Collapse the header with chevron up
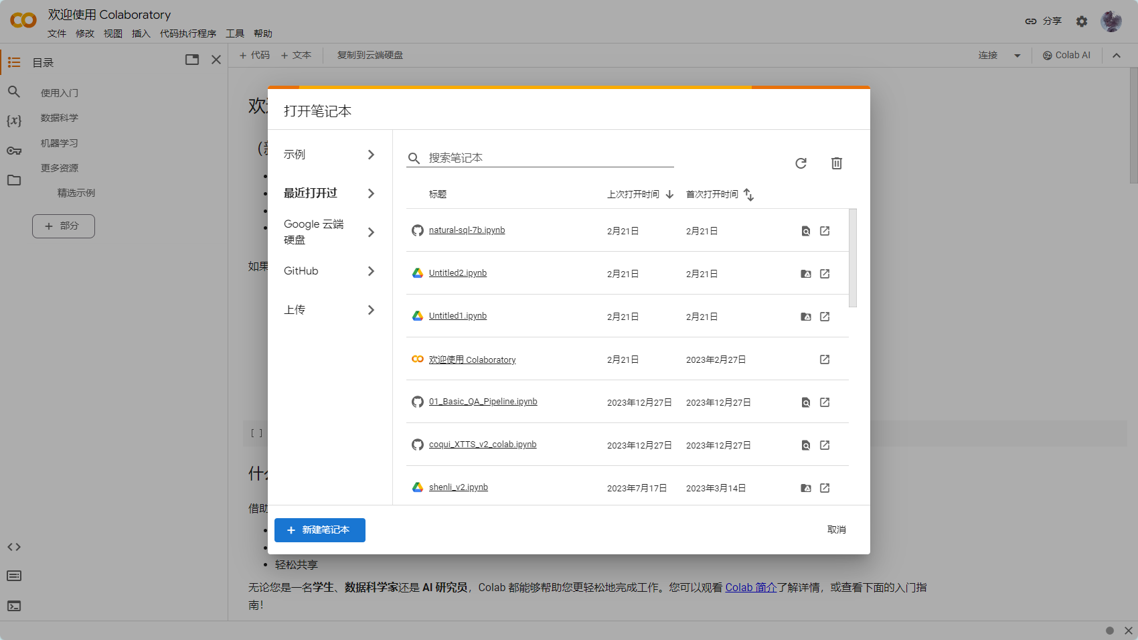 point(1117,56)
